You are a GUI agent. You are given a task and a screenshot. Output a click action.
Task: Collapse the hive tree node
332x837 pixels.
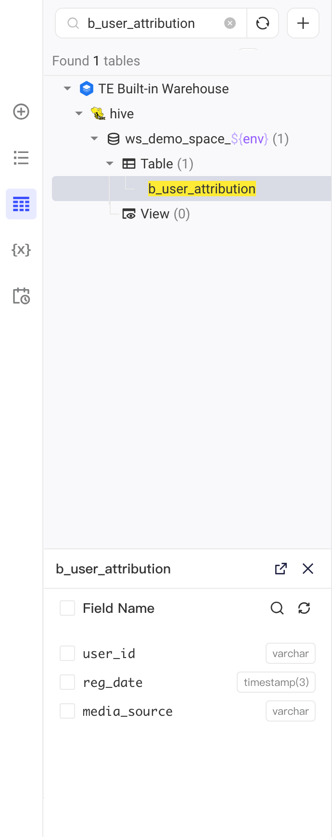[x=79, y=114]
